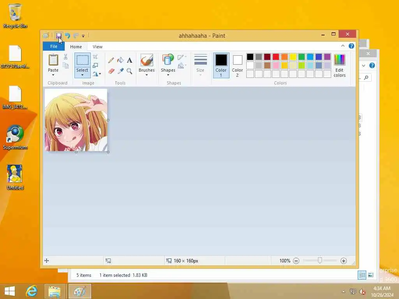
Task: Show hidden system tray icons arrow
Action: point(344,292)
